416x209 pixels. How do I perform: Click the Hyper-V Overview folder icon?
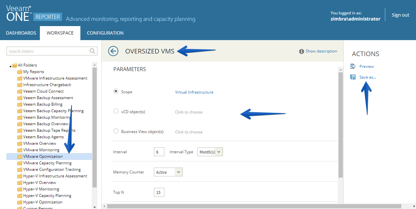(x=20, y=183)
